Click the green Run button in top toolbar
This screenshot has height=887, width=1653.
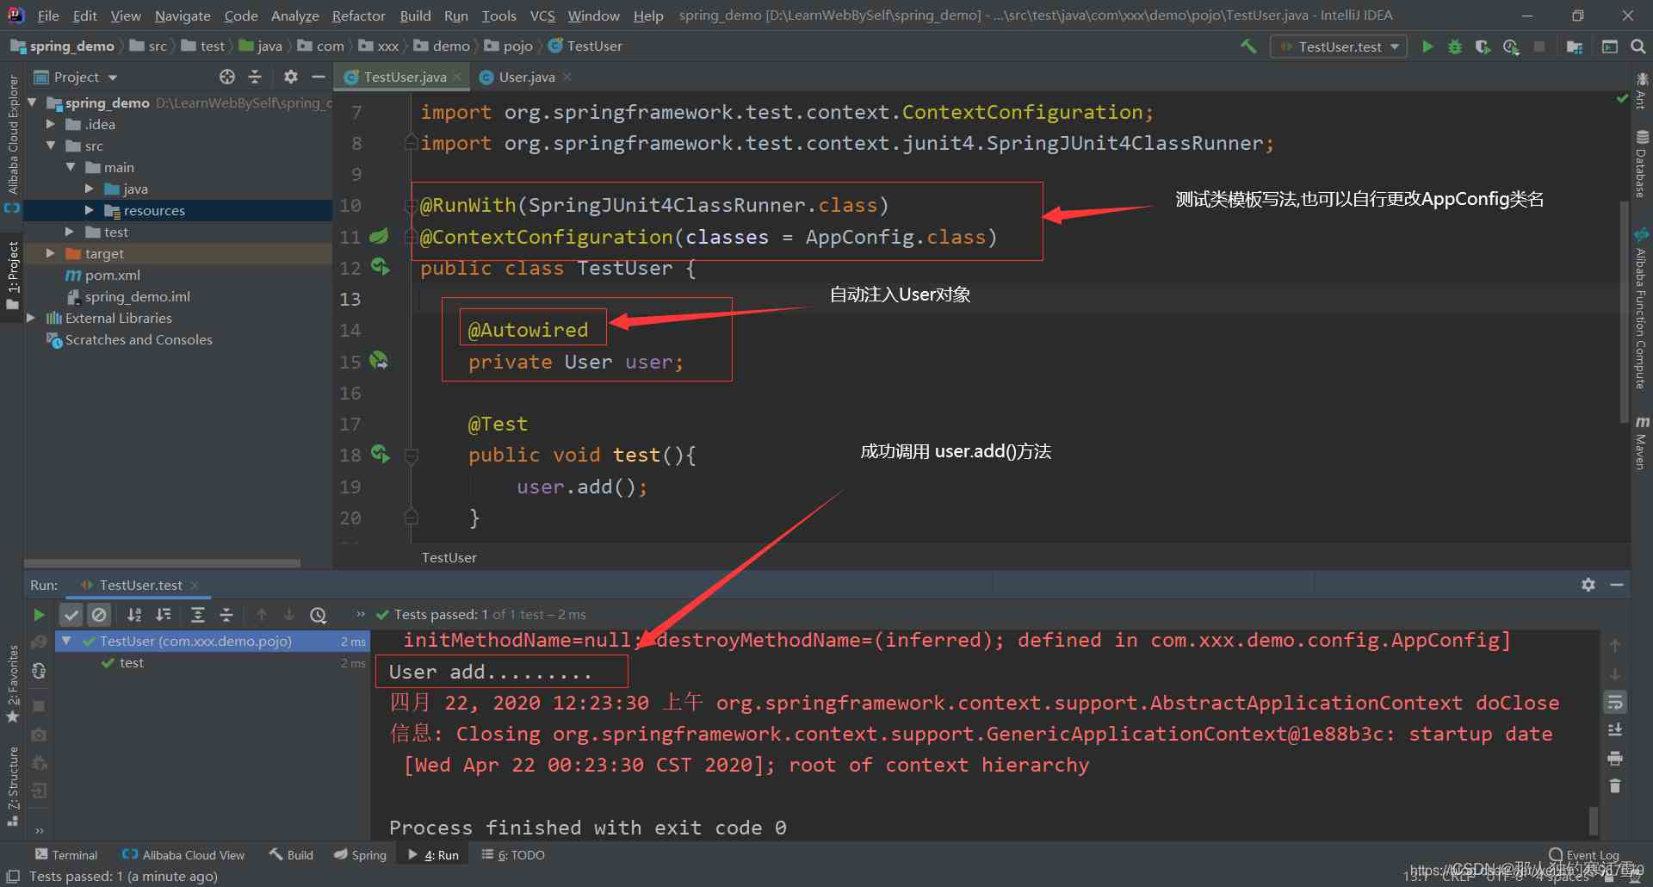point(1427,47)
